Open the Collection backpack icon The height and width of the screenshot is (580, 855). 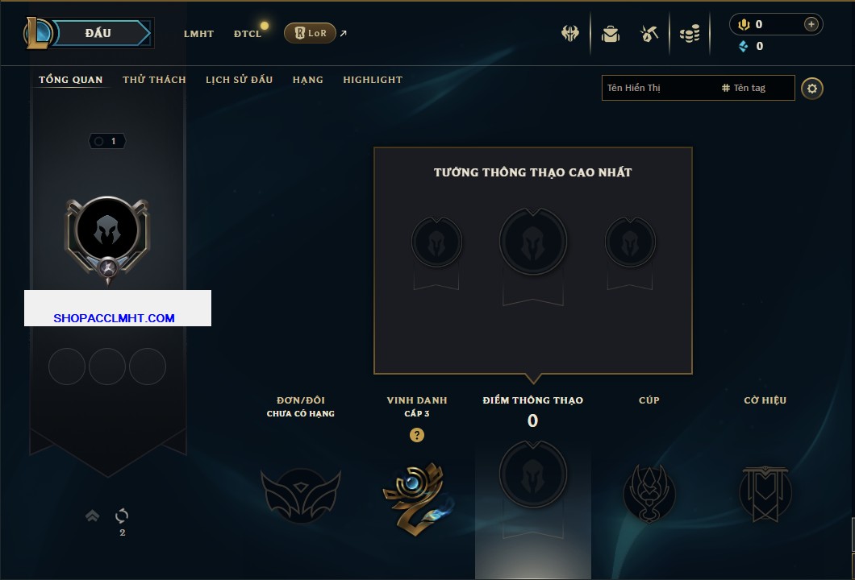click(611, 34)
